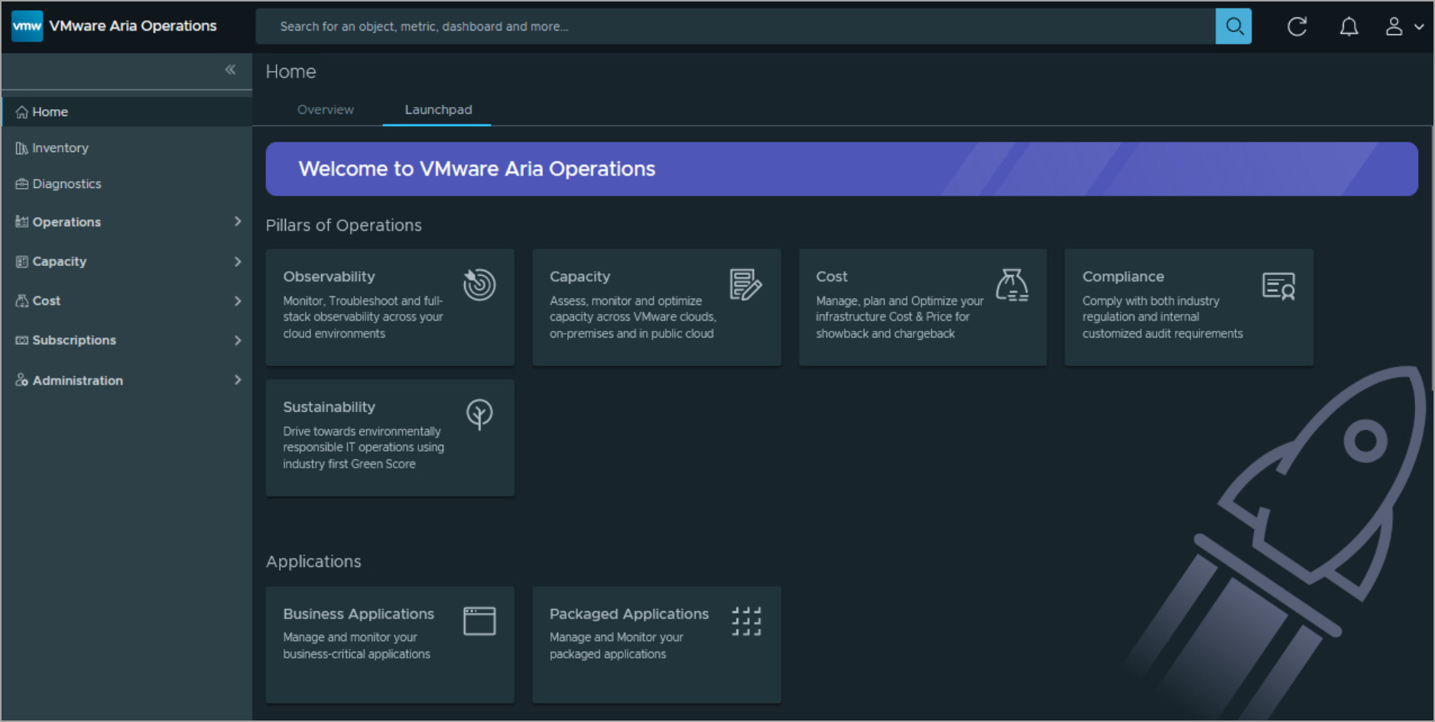
Task: Click the refresh icon in the header
Action: tap(1297, 27)
